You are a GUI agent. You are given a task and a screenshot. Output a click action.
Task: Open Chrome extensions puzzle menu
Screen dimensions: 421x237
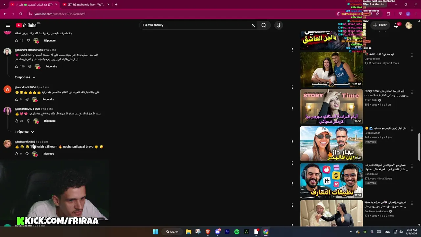(x=388, y=14)
